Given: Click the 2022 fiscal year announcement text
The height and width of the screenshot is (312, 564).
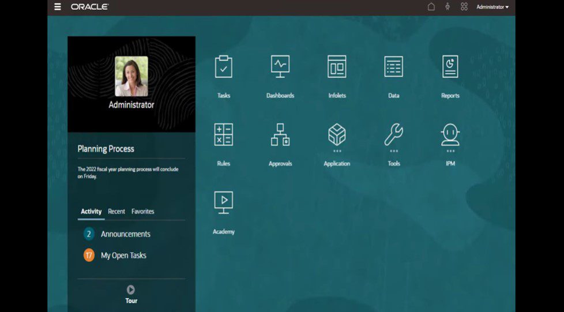Looking at the screenshot, I should pyautogui.click(x=128, y=173).
